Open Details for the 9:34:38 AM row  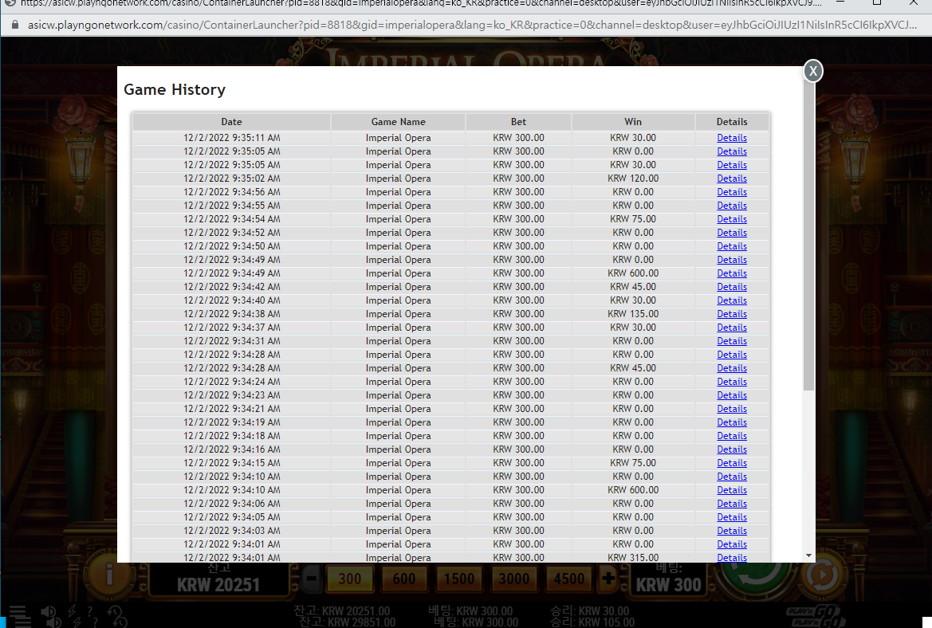(732, 314)
